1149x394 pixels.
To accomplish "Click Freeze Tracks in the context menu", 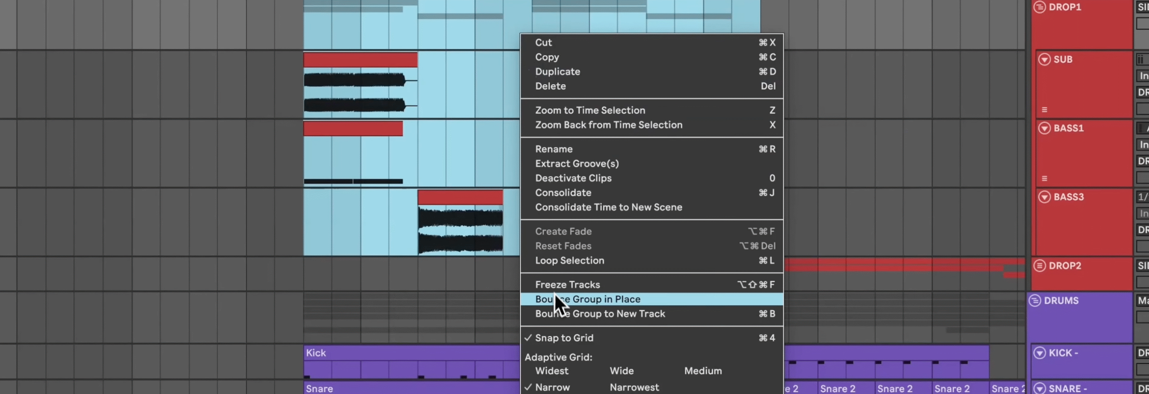I will 568,284.
